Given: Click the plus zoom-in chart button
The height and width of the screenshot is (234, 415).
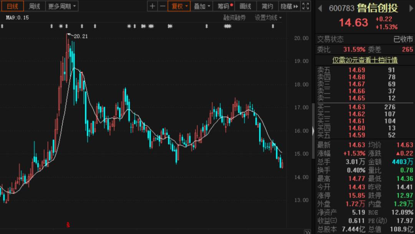Looking at the screenshot, I should [x=153, y=6].
